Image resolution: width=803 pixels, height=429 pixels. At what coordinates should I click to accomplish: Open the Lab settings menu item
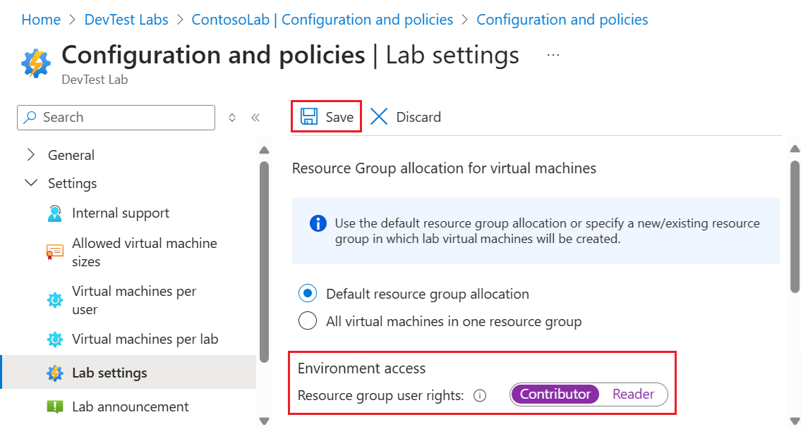(109, 373)
